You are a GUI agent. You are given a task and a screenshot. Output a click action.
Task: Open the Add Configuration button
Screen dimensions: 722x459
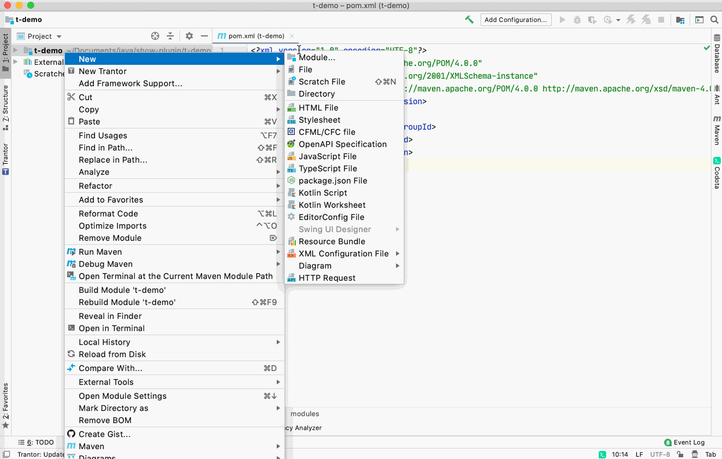516,20
